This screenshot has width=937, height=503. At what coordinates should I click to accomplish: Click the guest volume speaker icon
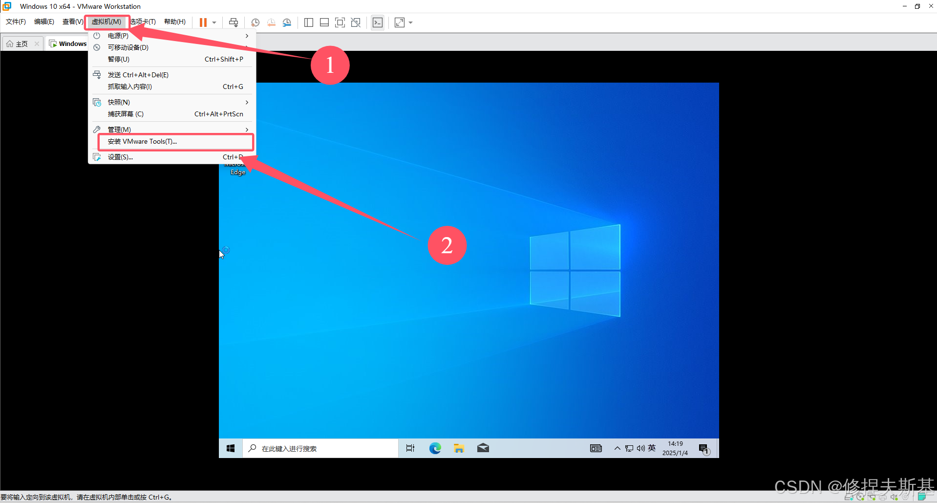click(x=640, y=448)
